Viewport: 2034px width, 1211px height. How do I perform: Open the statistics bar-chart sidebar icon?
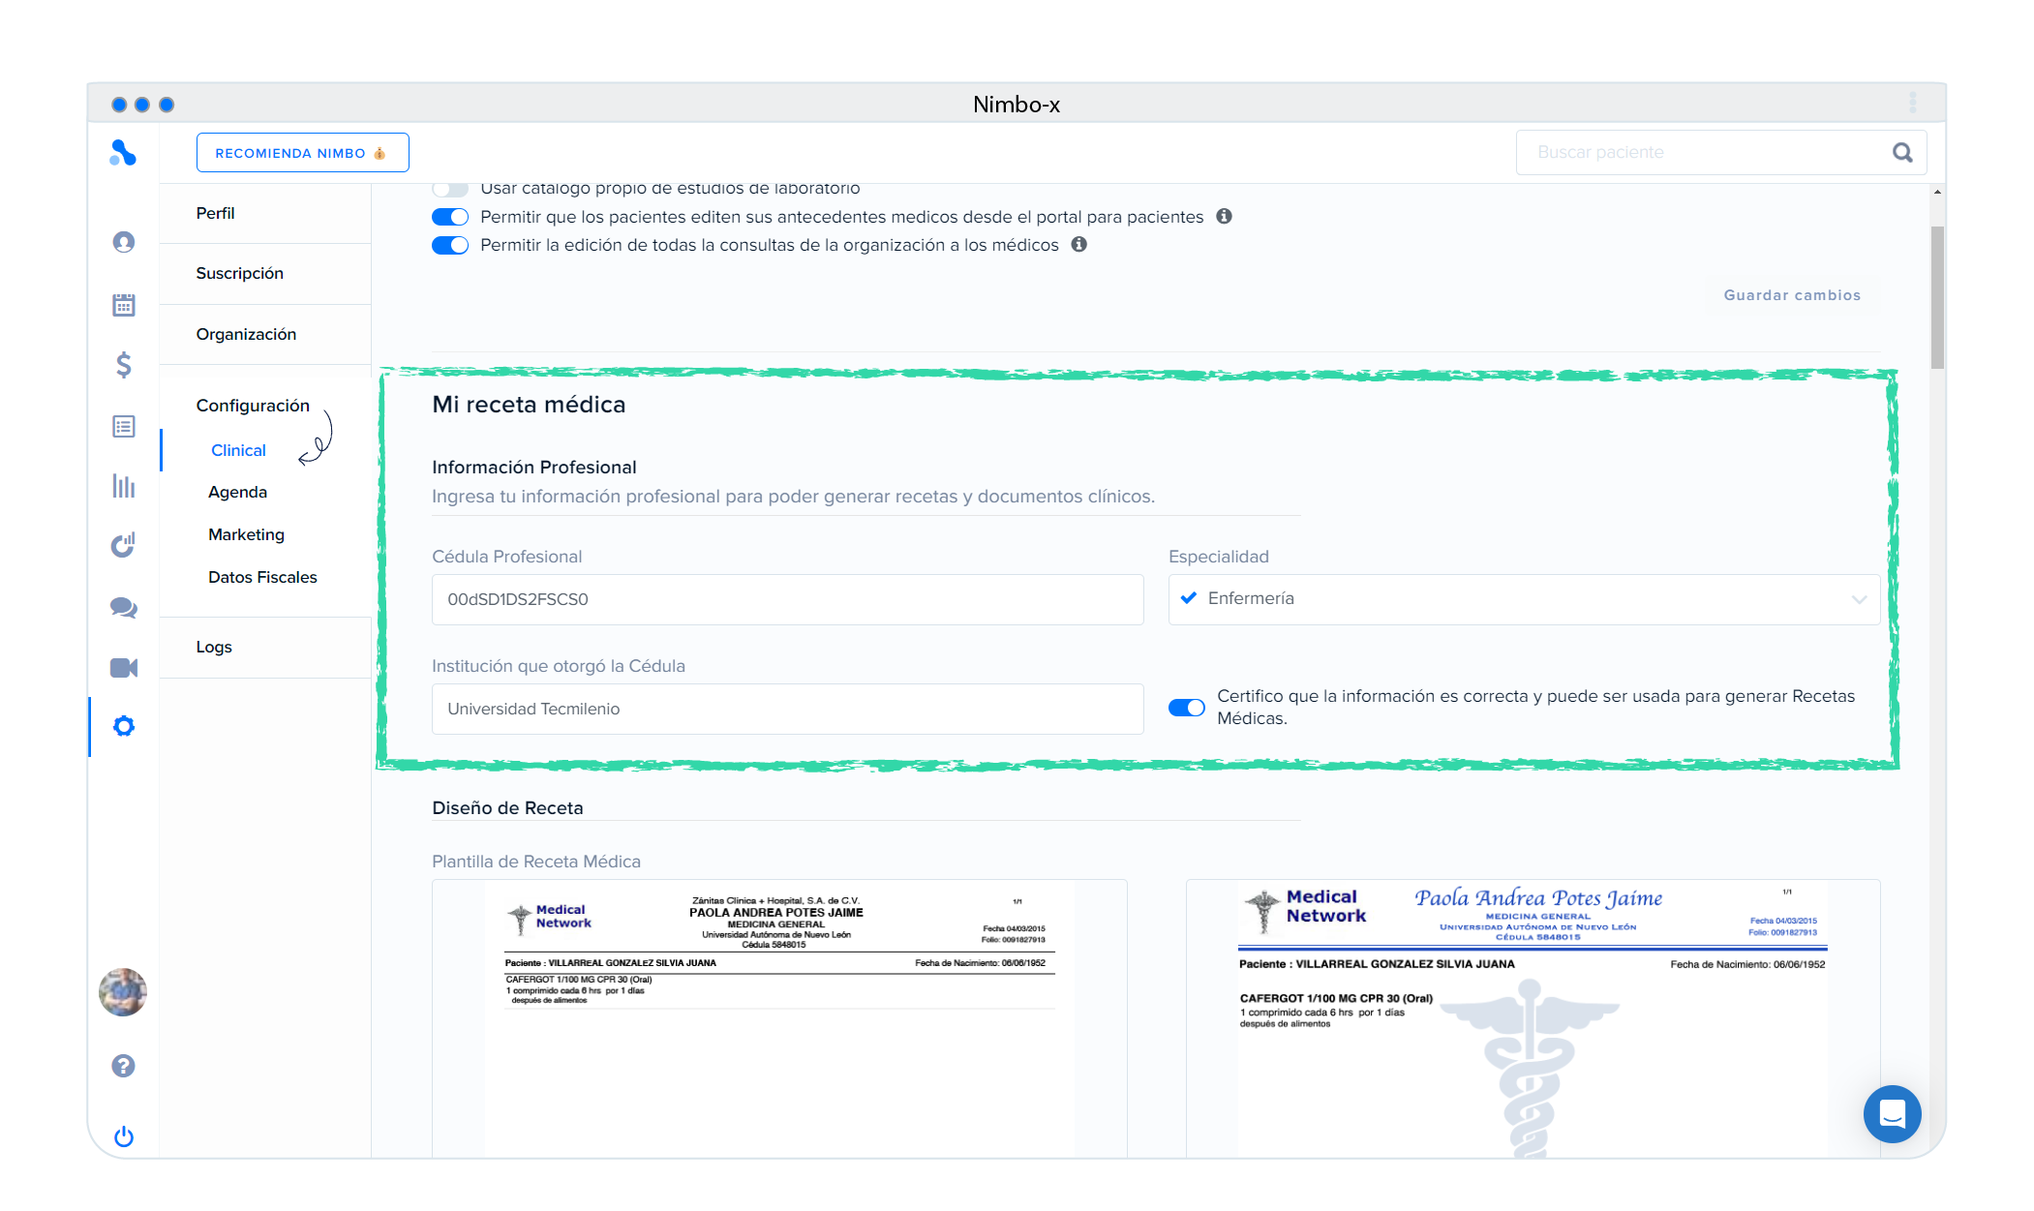click(x=123, y=486)
